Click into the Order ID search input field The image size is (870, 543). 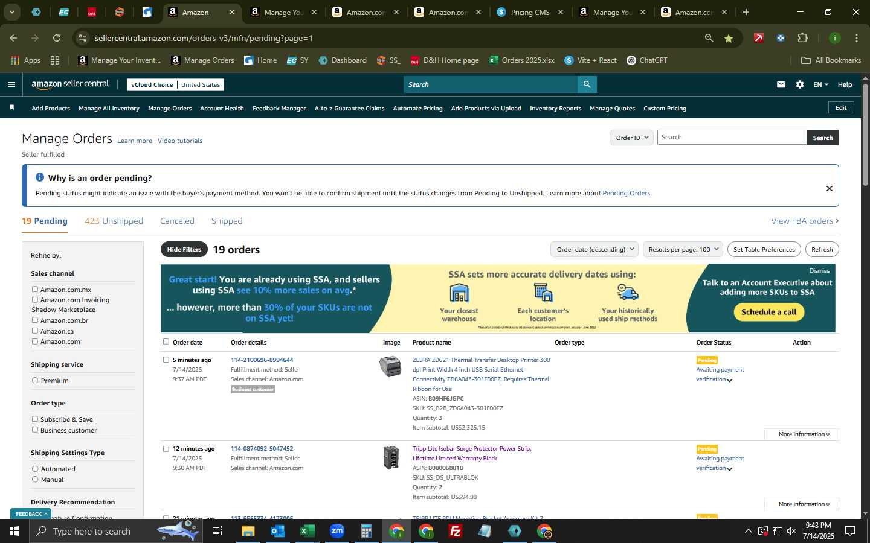click(732, 138)
